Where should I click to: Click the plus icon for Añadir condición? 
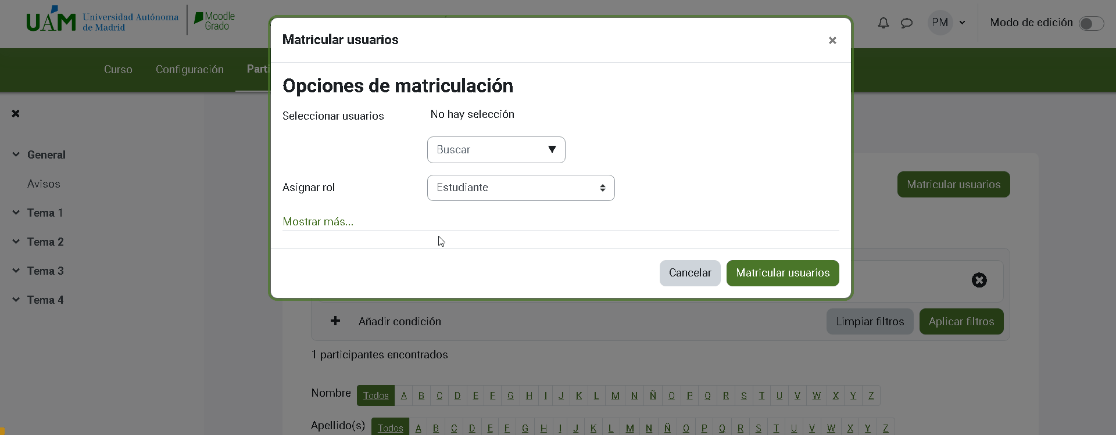pos(335,321)
